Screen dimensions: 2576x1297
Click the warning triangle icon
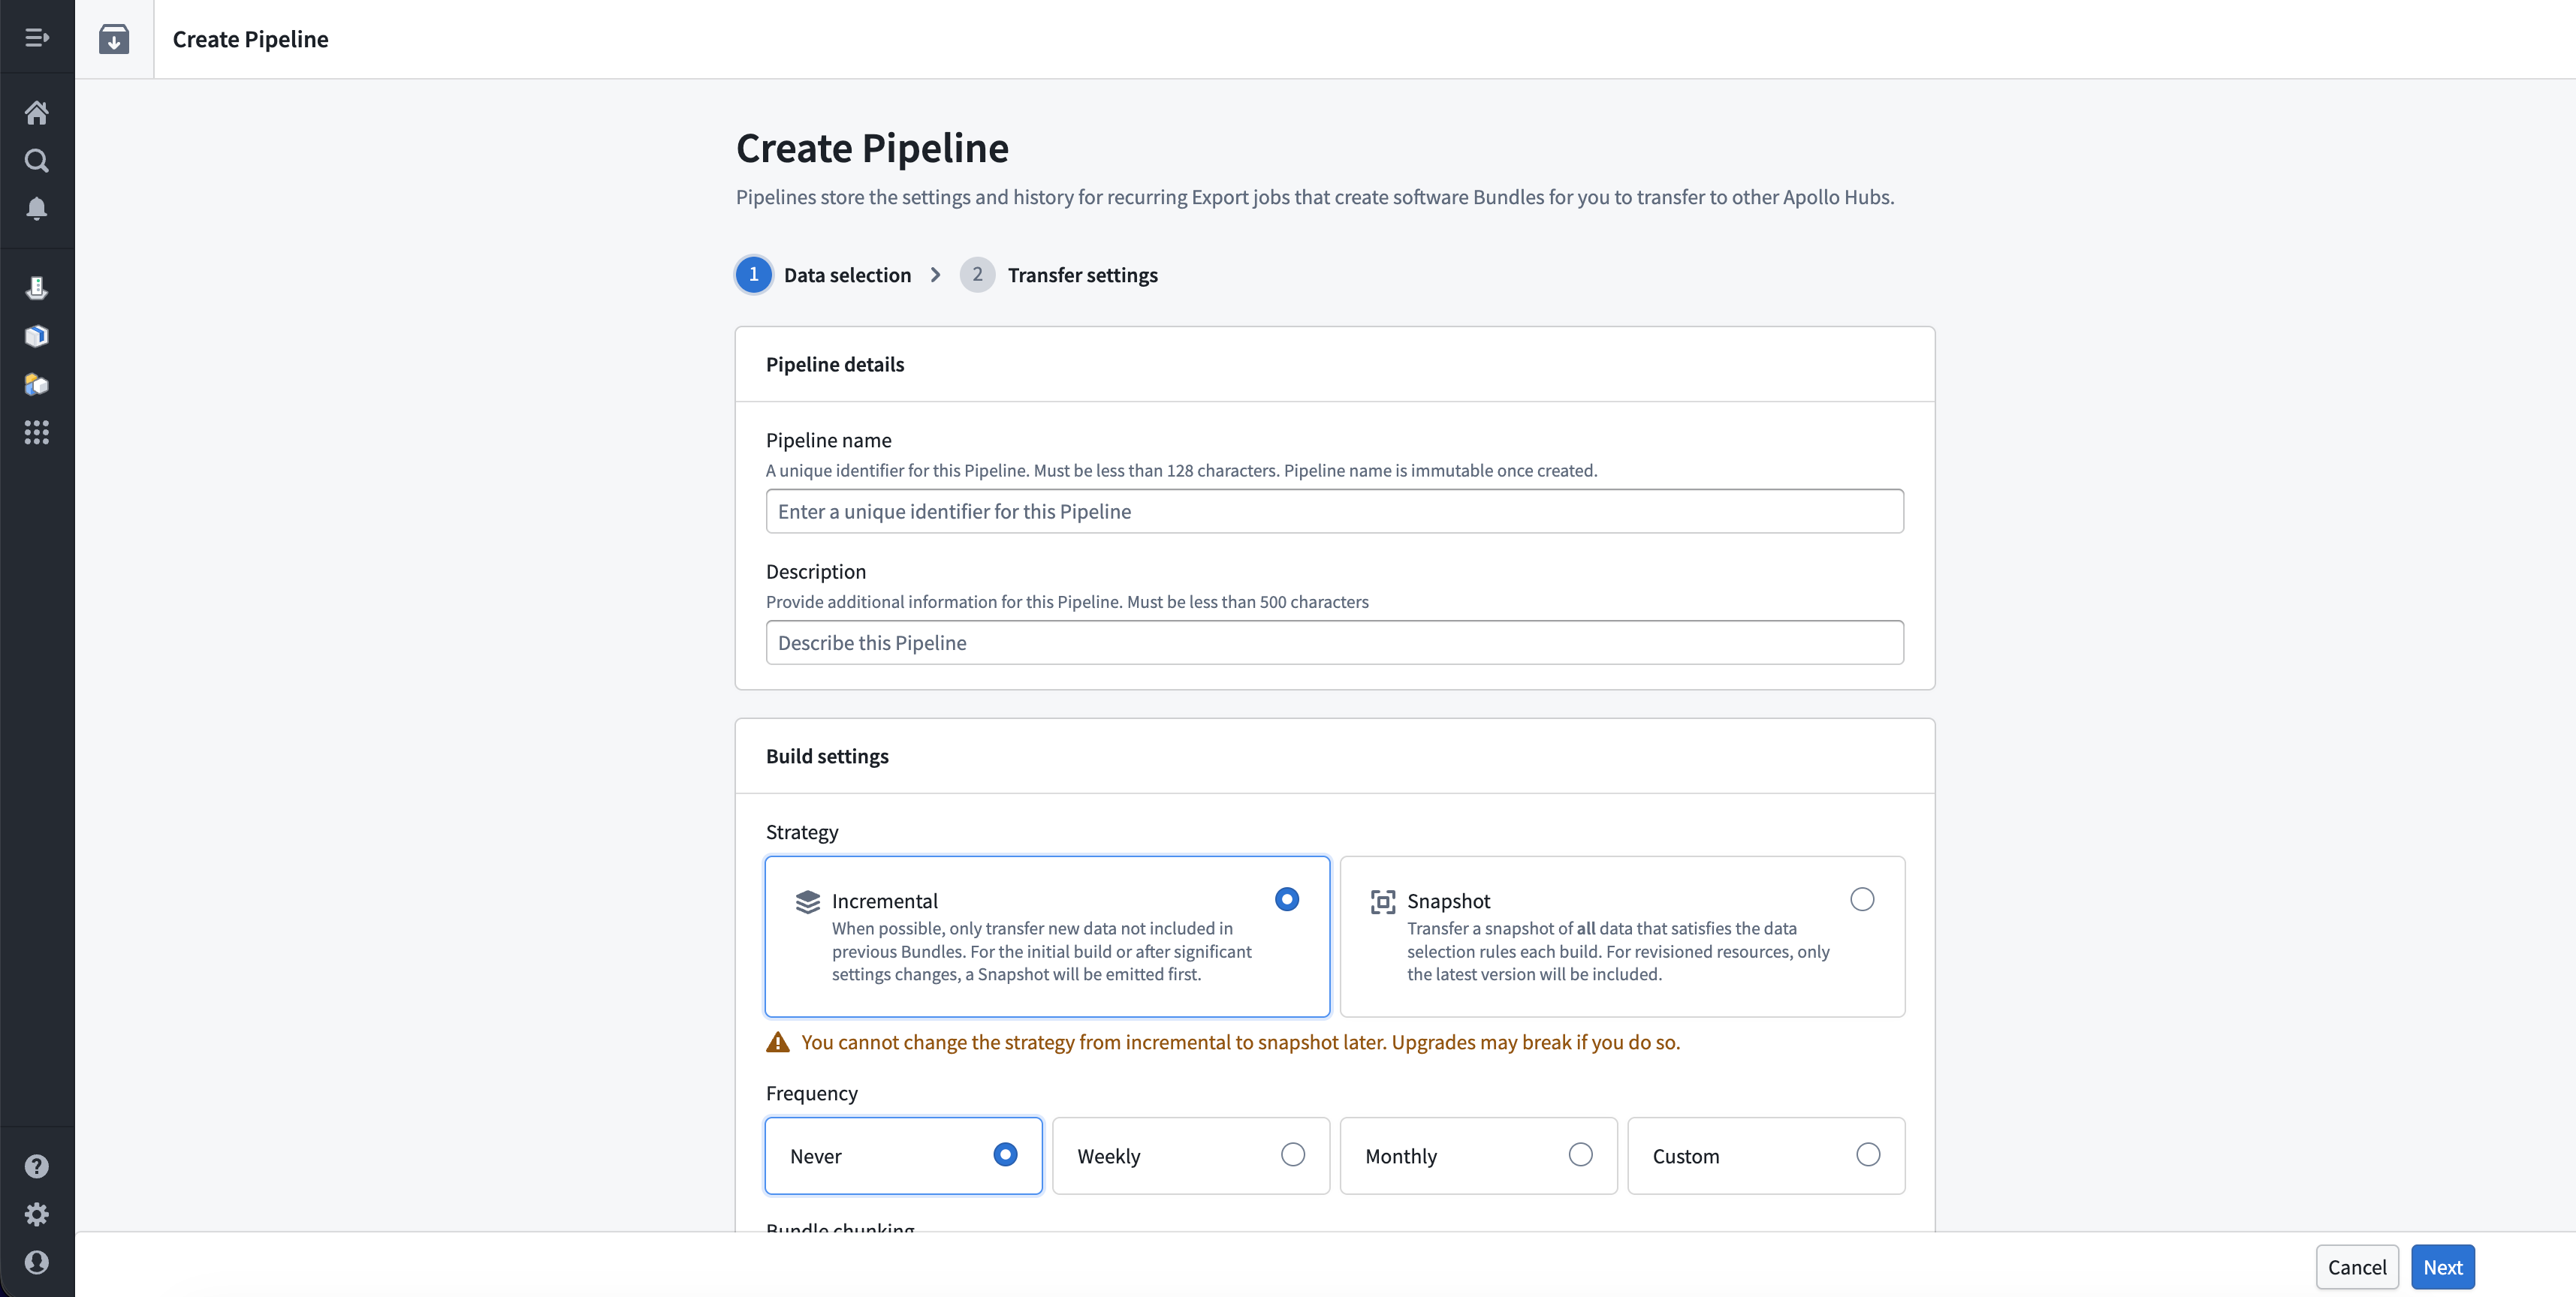coord(778,1043)
